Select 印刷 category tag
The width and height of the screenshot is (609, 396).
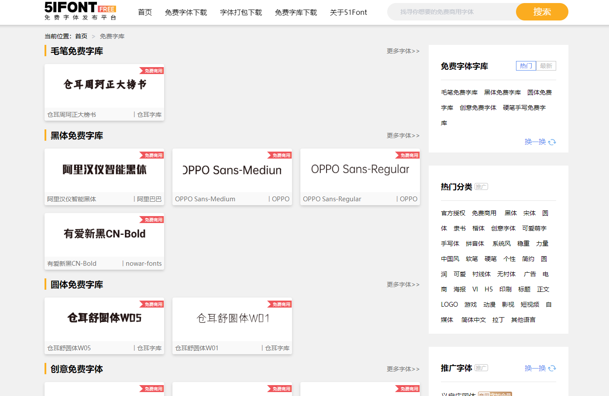click(x=506, y=289)
